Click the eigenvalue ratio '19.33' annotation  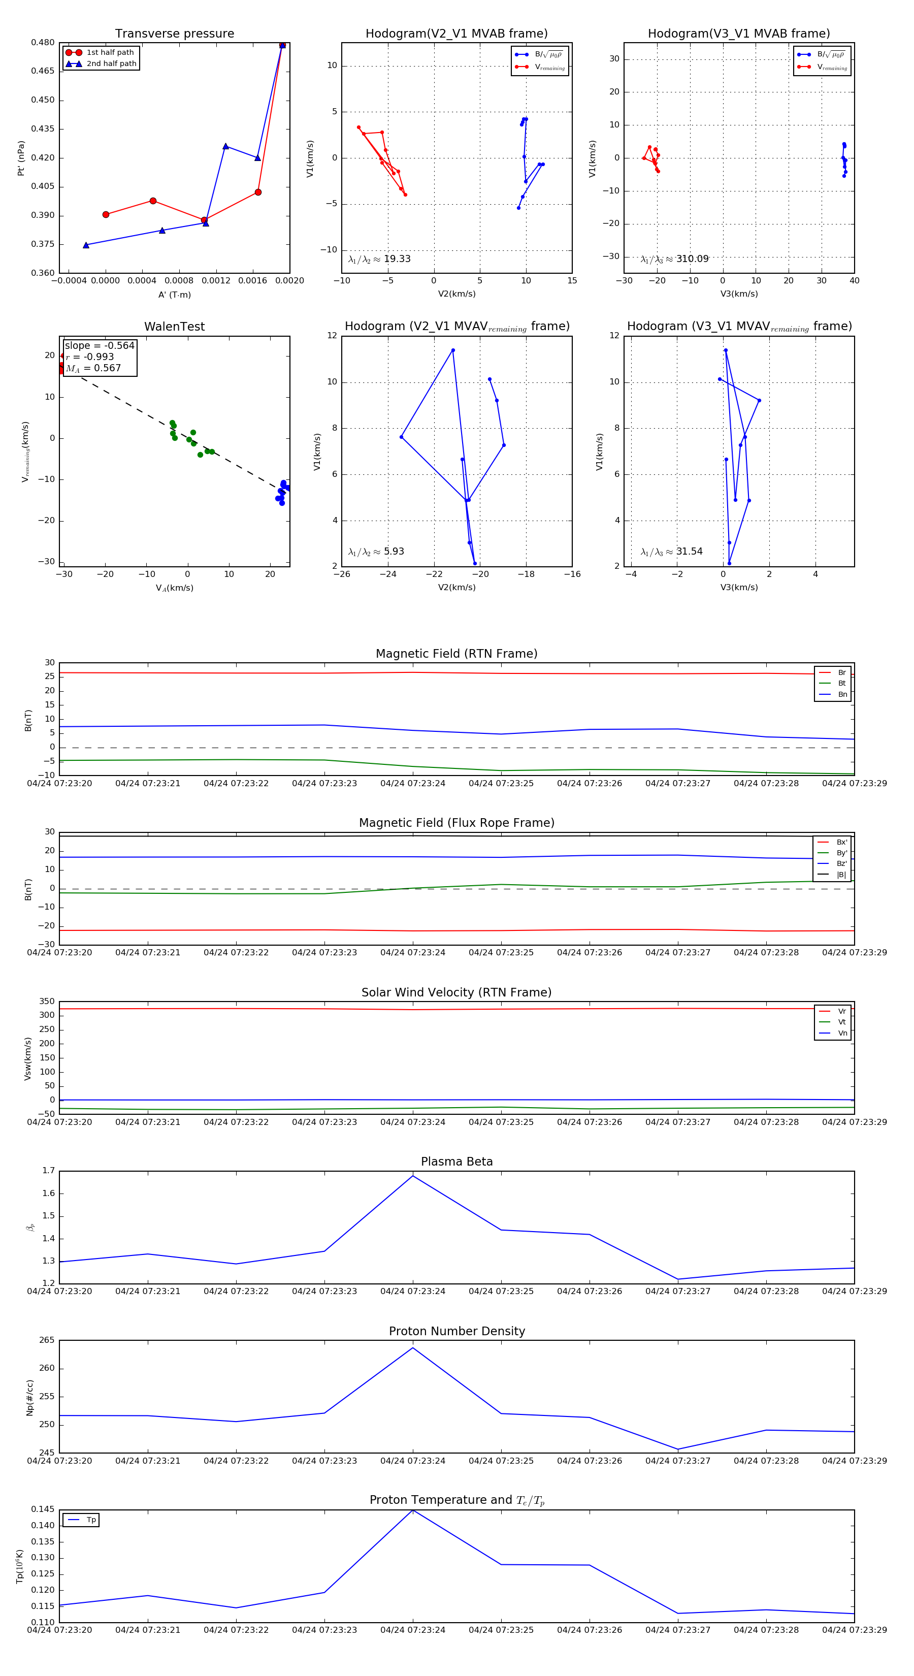pos(379,259)
